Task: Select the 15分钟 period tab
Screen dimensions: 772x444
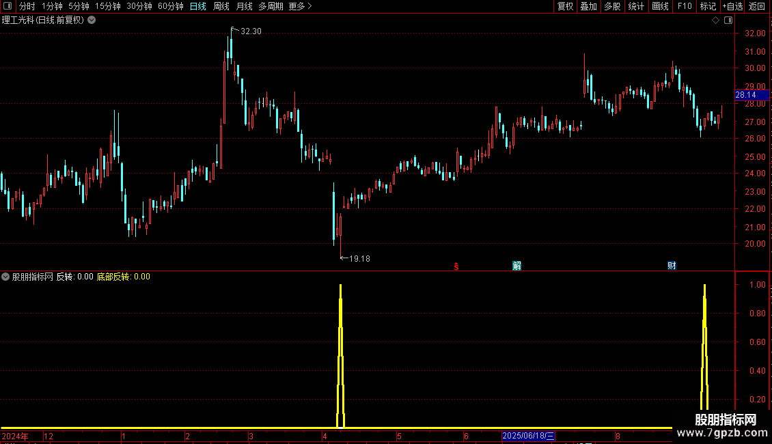Action: coord(107,6)
